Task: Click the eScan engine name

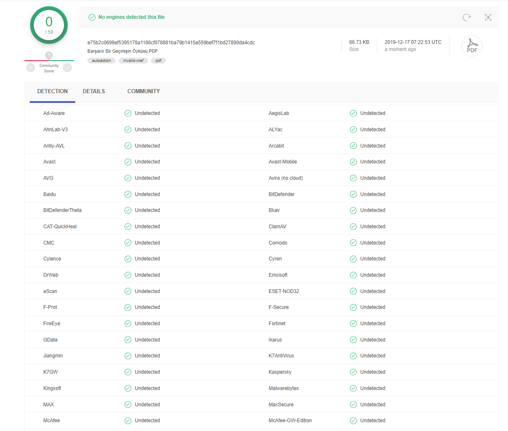Action: pos(50,291)
